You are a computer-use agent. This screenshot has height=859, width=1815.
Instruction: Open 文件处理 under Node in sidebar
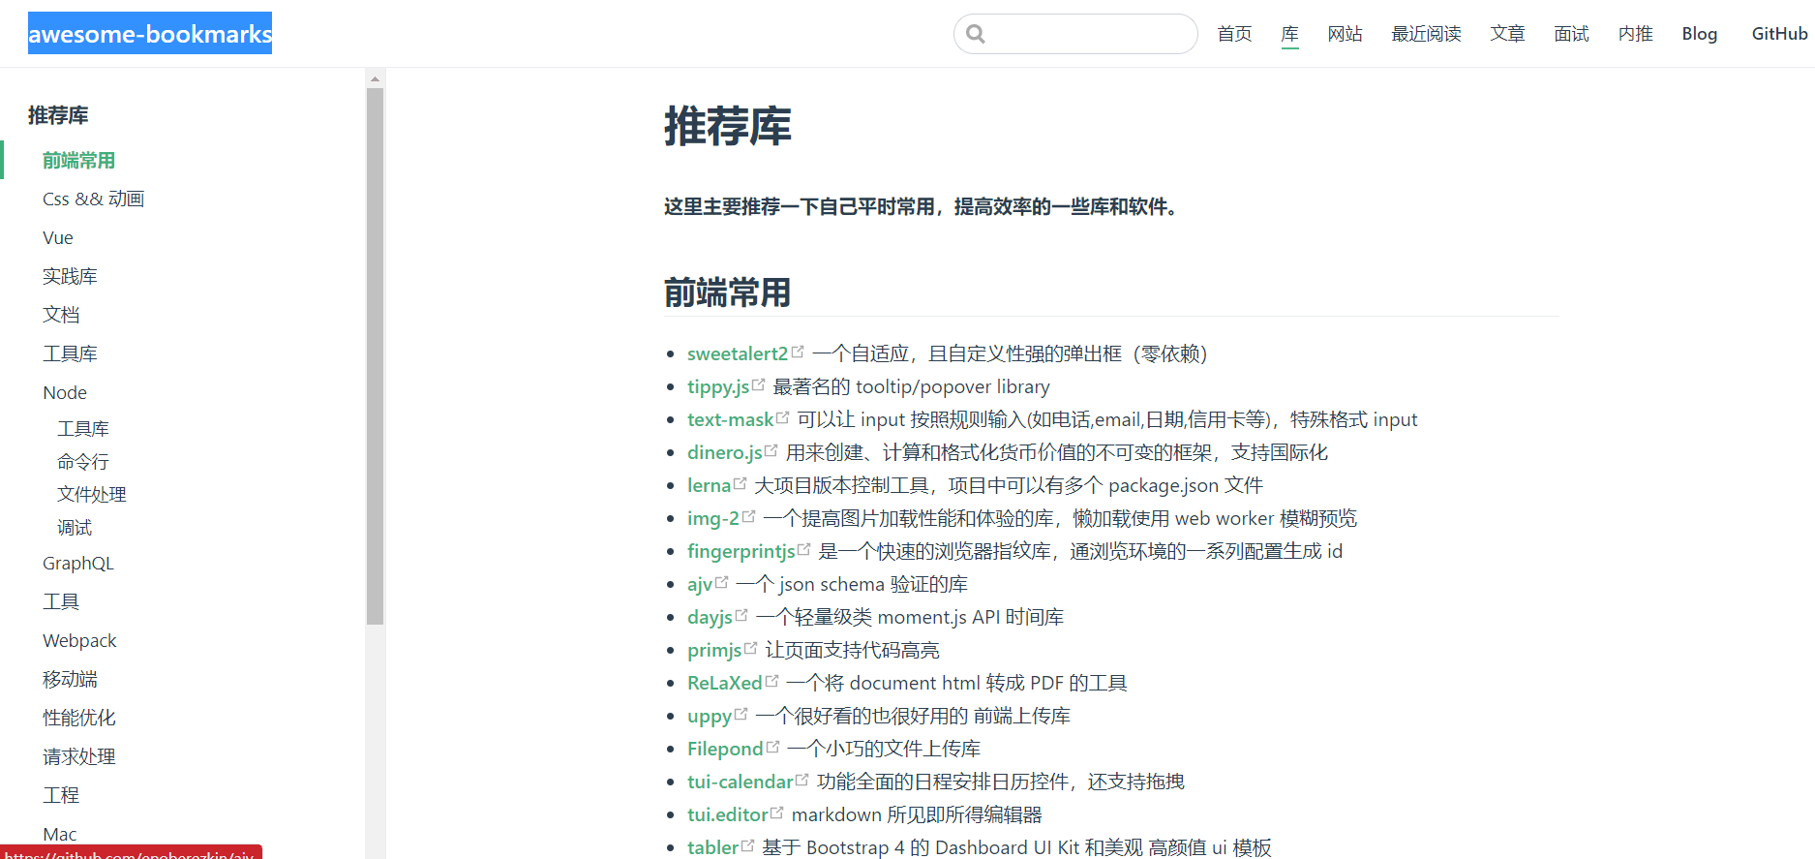(x=92, y=494)
